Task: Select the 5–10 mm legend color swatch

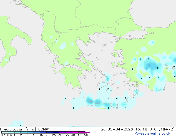Action: [x=30, y=132]
